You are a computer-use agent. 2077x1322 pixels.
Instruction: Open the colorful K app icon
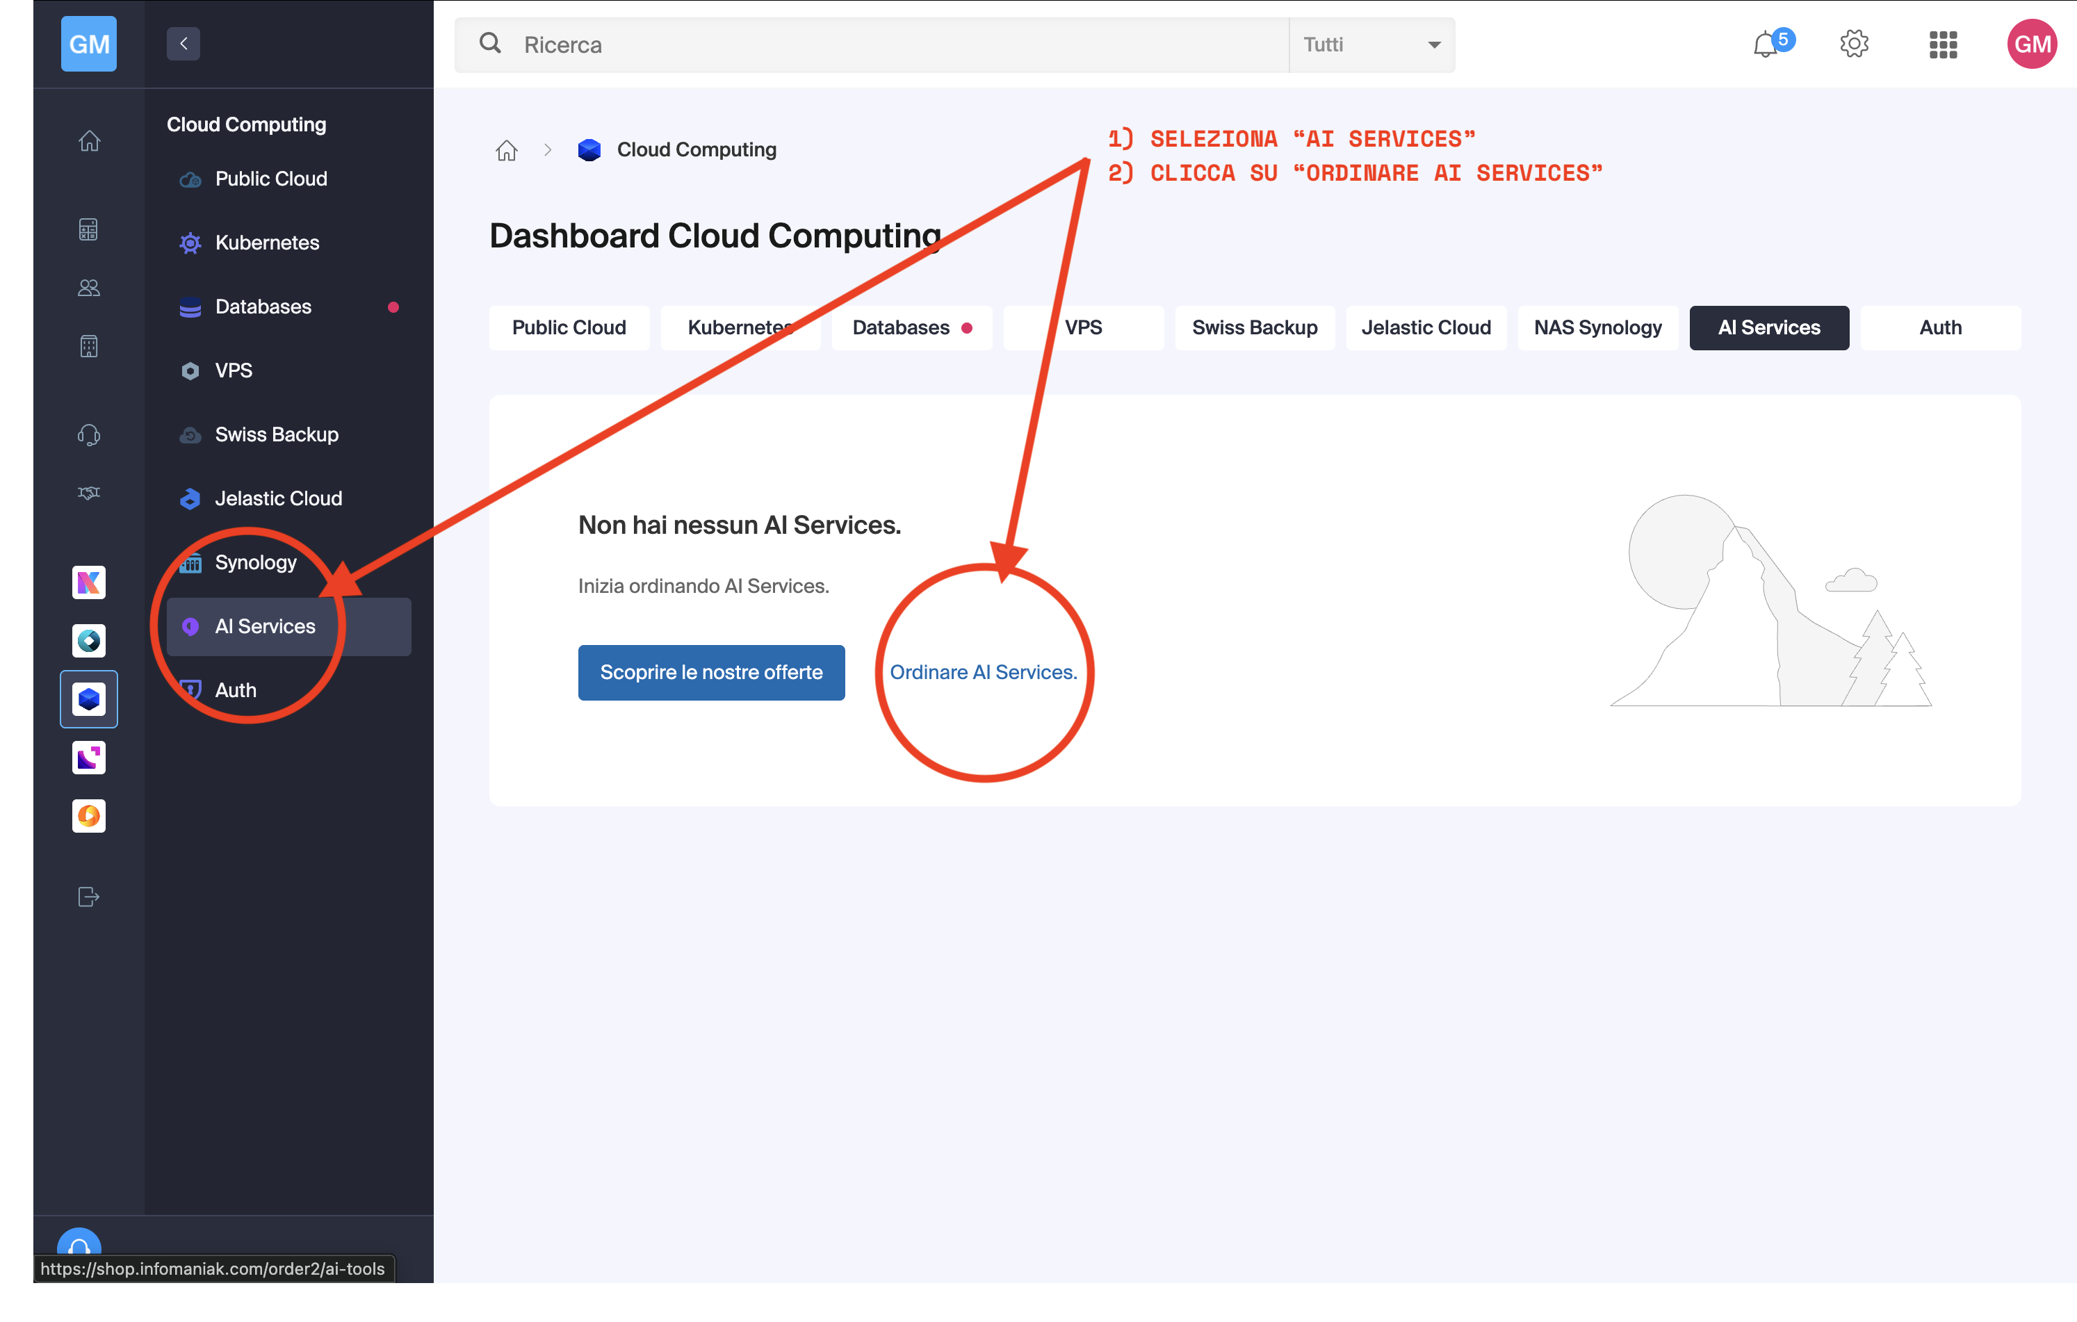89,583
